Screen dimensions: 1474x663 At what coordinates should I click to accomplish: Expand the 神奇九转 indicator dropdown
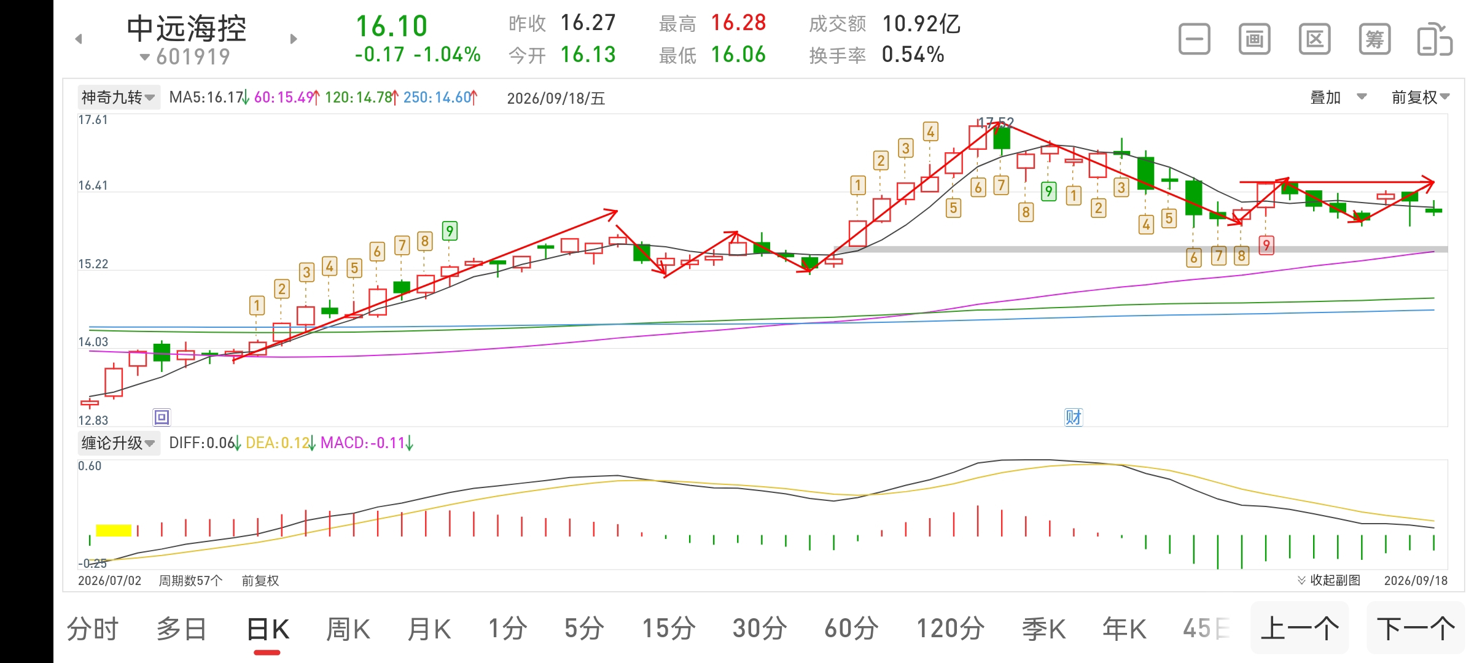(x=119, y=97)
